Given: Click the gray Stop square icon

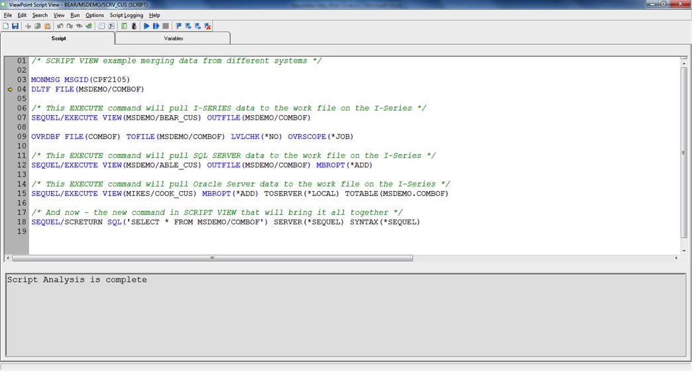Looking at the screenshot, I should [166, 26].
